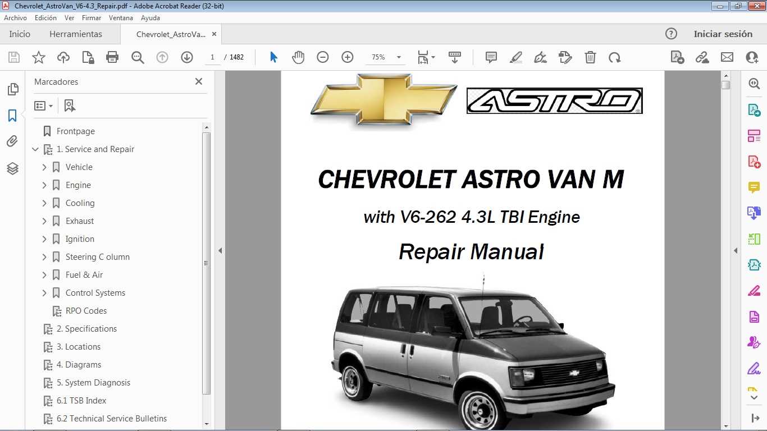This screenshot has width=767, height=431.
Task: Open the layers panel
Action: point(12,168)
